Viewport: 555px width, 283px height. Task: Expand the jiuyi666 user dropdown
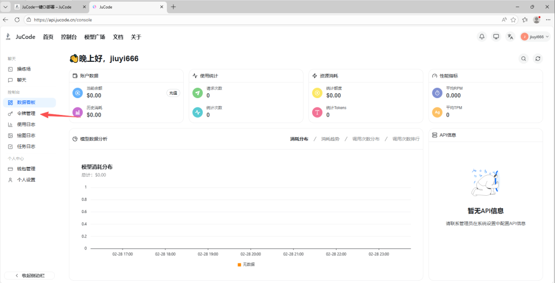click(x=535, y=37)
